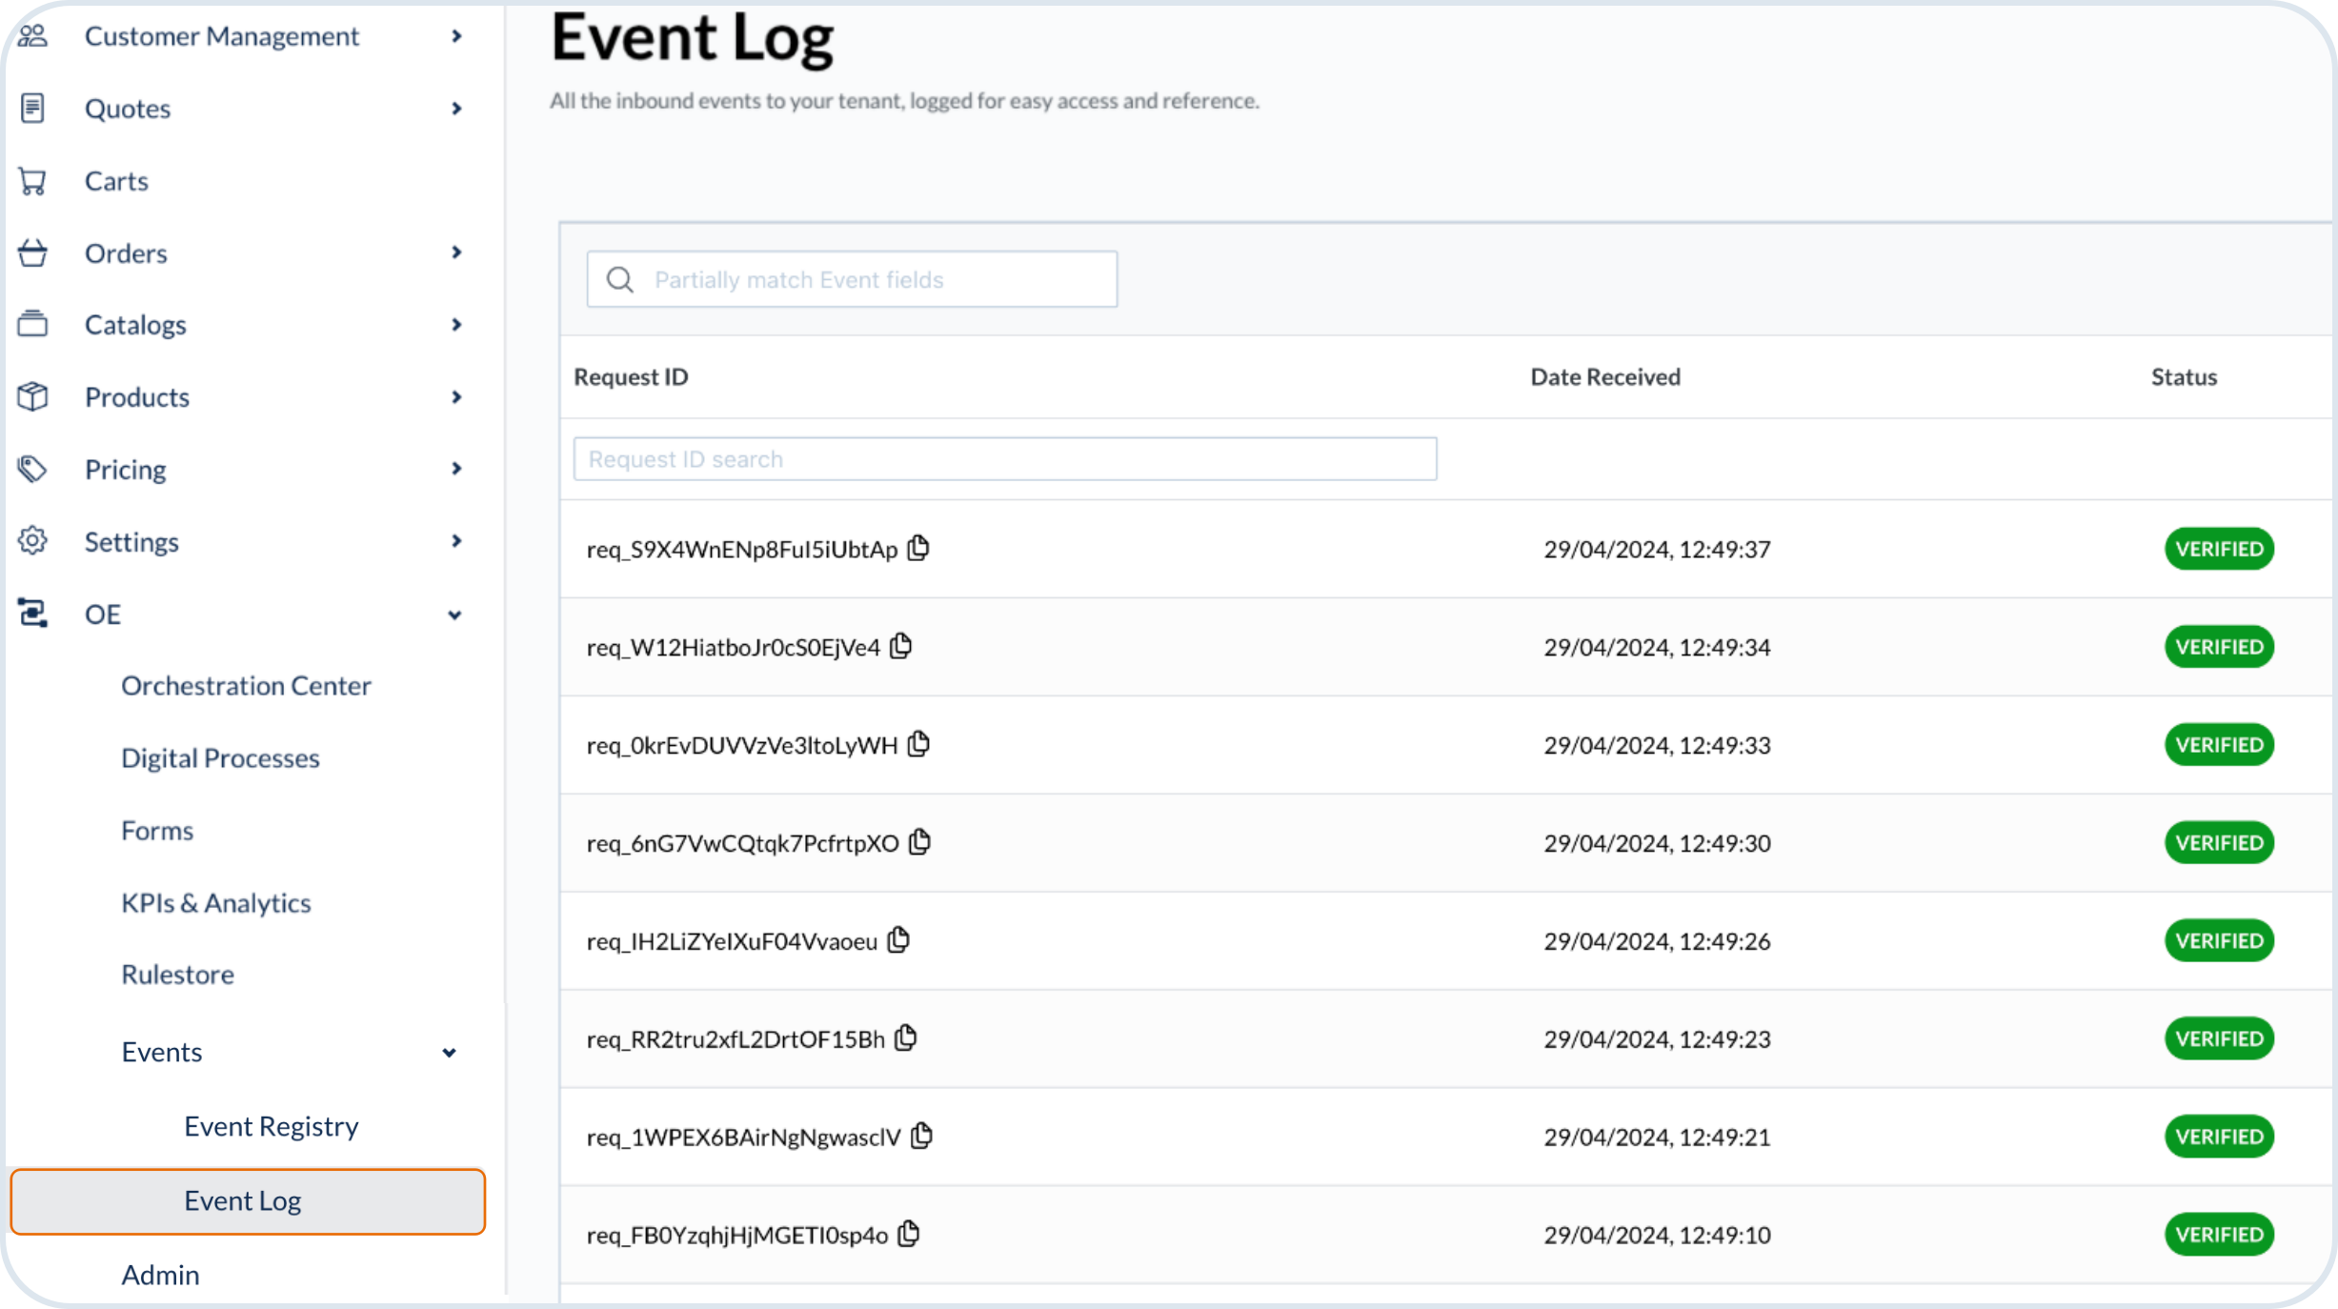The image size is (2338, 1309).
Task: Copy request ID req_6nG7VwCQtqk7PcfrtpXO
Action: pyautogui.click(x=919, y=842)
